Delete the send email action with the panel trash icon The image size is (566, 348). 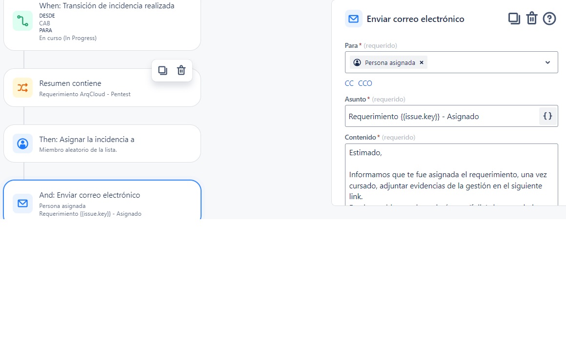click(x=532, y=19)
